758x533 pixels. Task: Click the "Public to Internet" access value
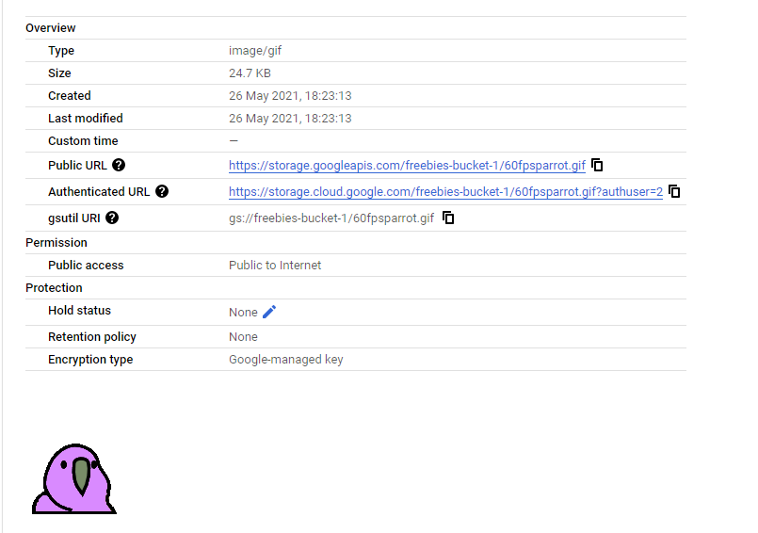(x=275, y=266)
